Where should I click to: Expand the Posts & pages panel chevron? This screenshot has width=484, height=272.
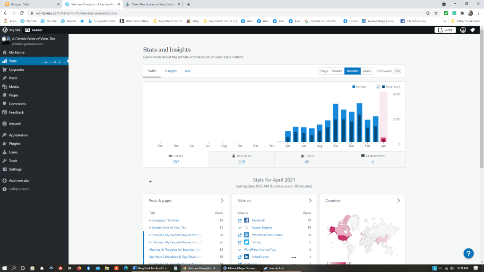click(x=222, y=201)
